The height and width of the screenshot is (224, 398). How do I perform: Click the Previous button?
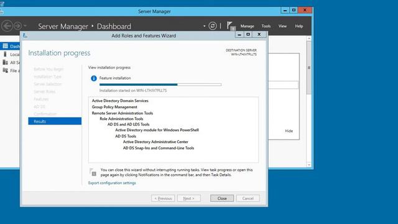click(x=163, y=198)
